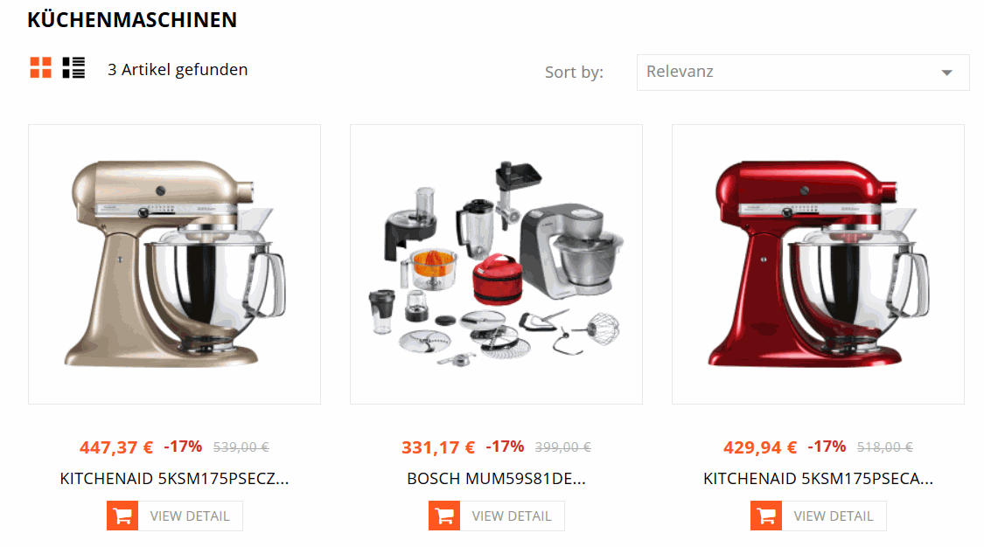Click the 331,17 € price

438,447
